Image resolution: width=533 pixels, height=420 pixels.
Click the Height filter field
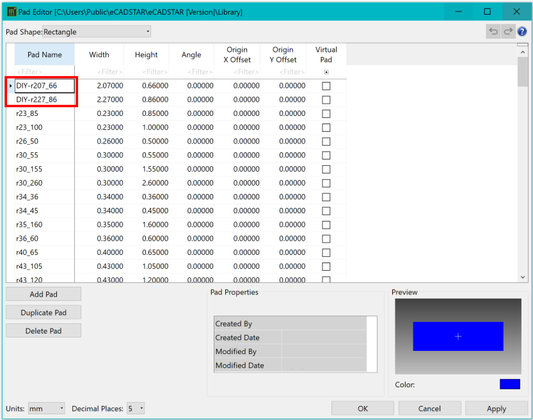pos(146,72)
